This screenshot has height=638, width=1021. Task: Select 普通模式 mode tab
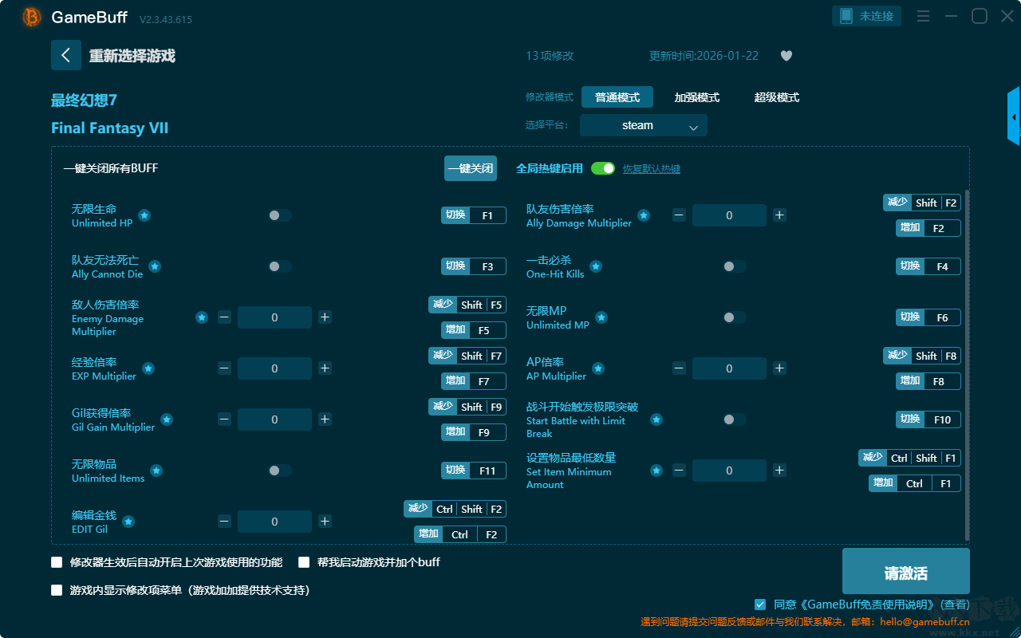(617, 97)
